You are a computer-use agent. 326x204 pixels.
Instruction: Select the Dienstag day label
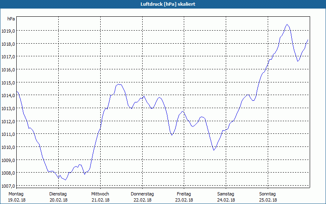click(x=58, y=194)
